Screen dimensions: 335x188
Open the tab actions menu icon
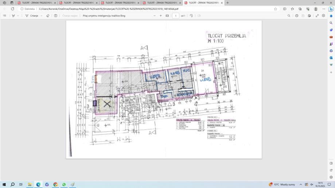click(12, 3)
